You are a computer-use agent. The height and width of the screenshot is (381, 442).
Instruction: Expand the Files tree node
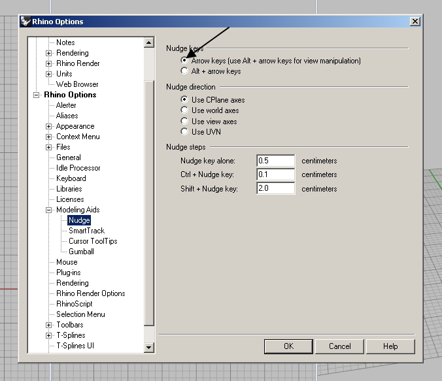(x=48, y=148)
